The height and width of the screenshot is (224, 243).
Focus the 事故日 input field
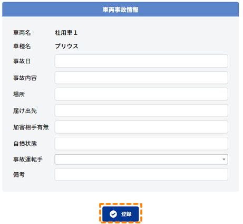(141, 61)
